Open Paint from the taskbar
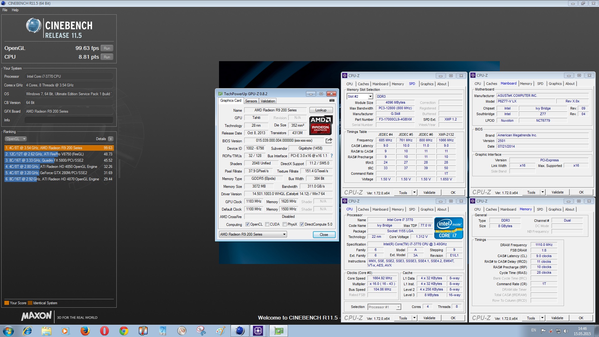 [x=220, y=331]
